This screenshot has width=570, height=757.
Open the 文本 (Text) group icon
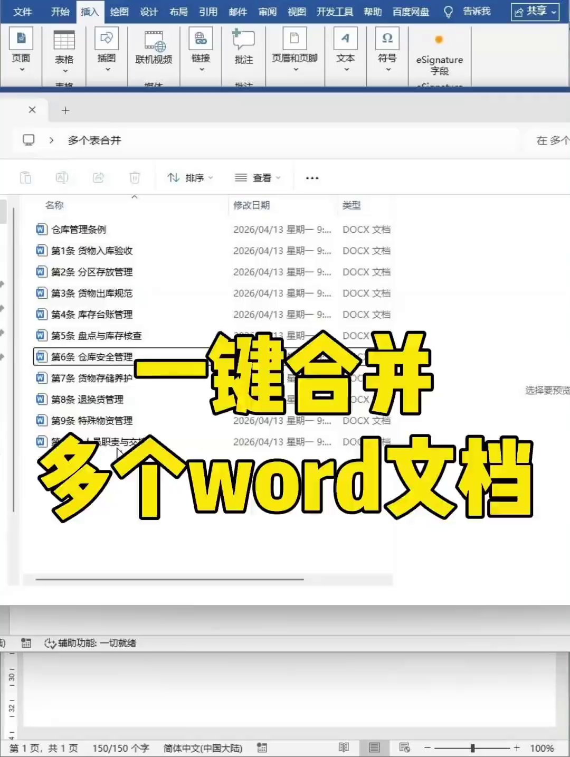point(346,38)
